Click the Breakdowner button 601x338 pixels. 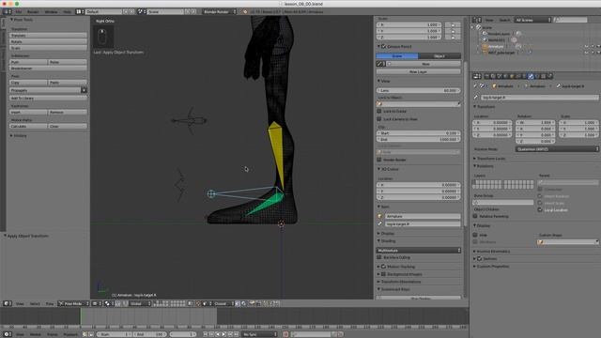coord(48,69)
